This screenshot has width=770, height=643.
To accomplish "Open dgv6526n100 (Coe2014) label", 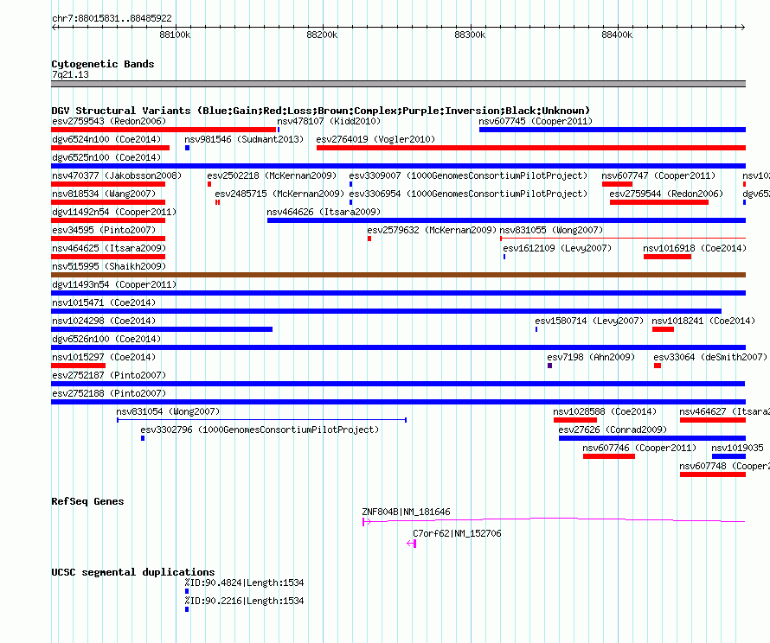I will (x=106, y=339).
